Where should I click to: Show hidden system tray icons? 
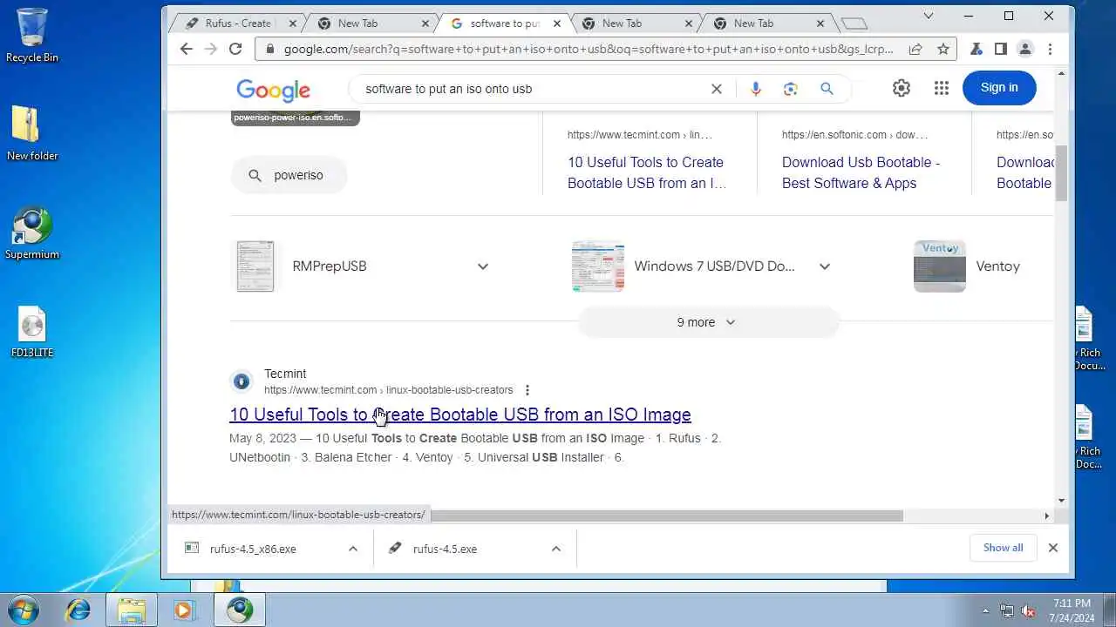coord(986,610)
